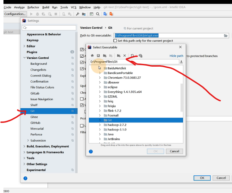Image resolution: width=232 pixels, height=193 pixels.
Task: Expand Languages & Frameworks section
Action: tap(24, 152)
